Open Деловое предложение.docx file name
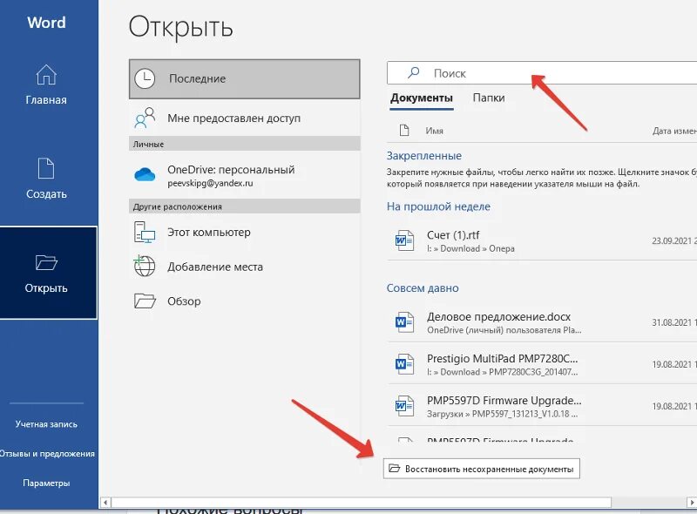The height and width of the screenshot is (514, 697). click(498, 317)
